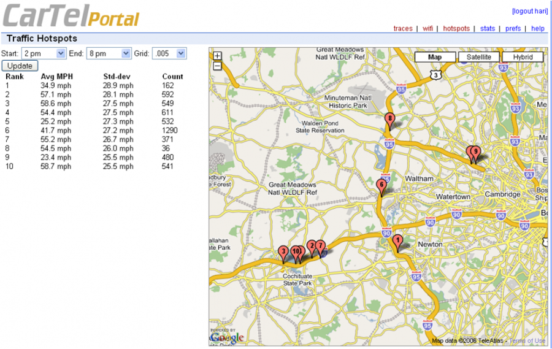Click the 25.2 mph average value
The height and width of the screenshot is (349, 552).
pyautogui.click(x=56, y=121)
